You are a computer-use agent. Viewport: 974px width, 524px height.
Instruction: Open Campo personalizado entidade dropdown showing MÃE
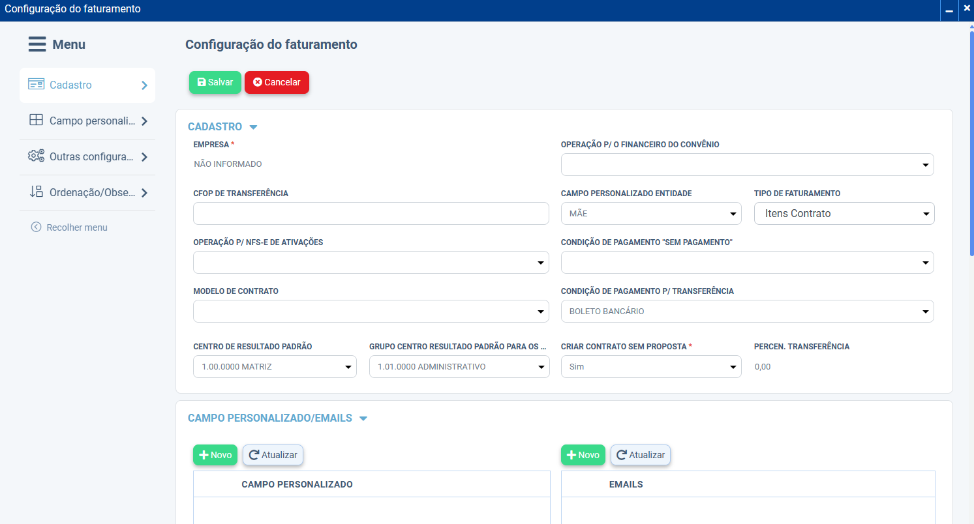tap(651, 213)
